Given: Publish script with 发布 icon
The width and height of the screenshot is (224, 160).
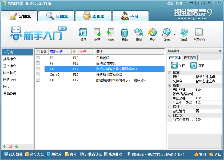Looking at the screenshot, I should coord(167,35).
